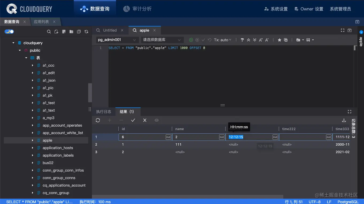Open the 执行日志 tab
Image resolution: width=364 pixels, height=204 pixels.
pos(104,112)
